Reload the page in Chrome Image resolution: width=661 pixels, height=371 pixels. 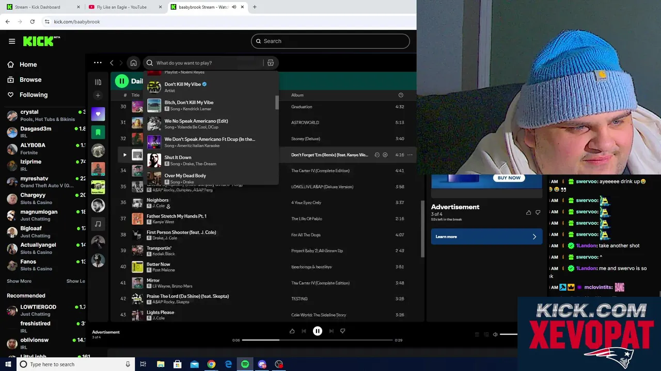click(x=32, y=22)
